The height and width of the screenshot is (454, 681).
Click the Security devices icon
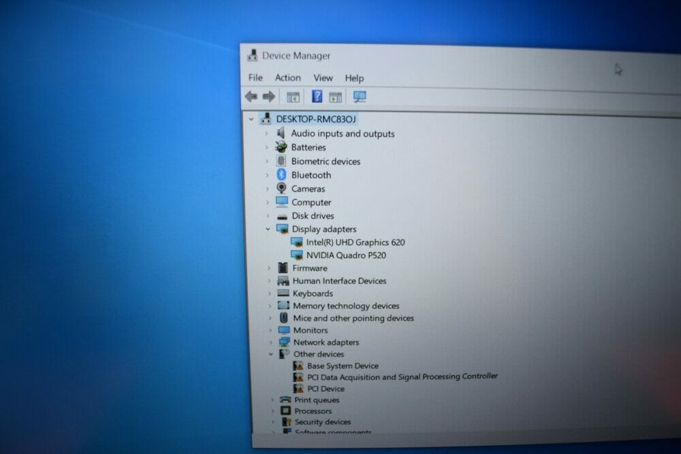pyautogui.click(x=286, y=421)
